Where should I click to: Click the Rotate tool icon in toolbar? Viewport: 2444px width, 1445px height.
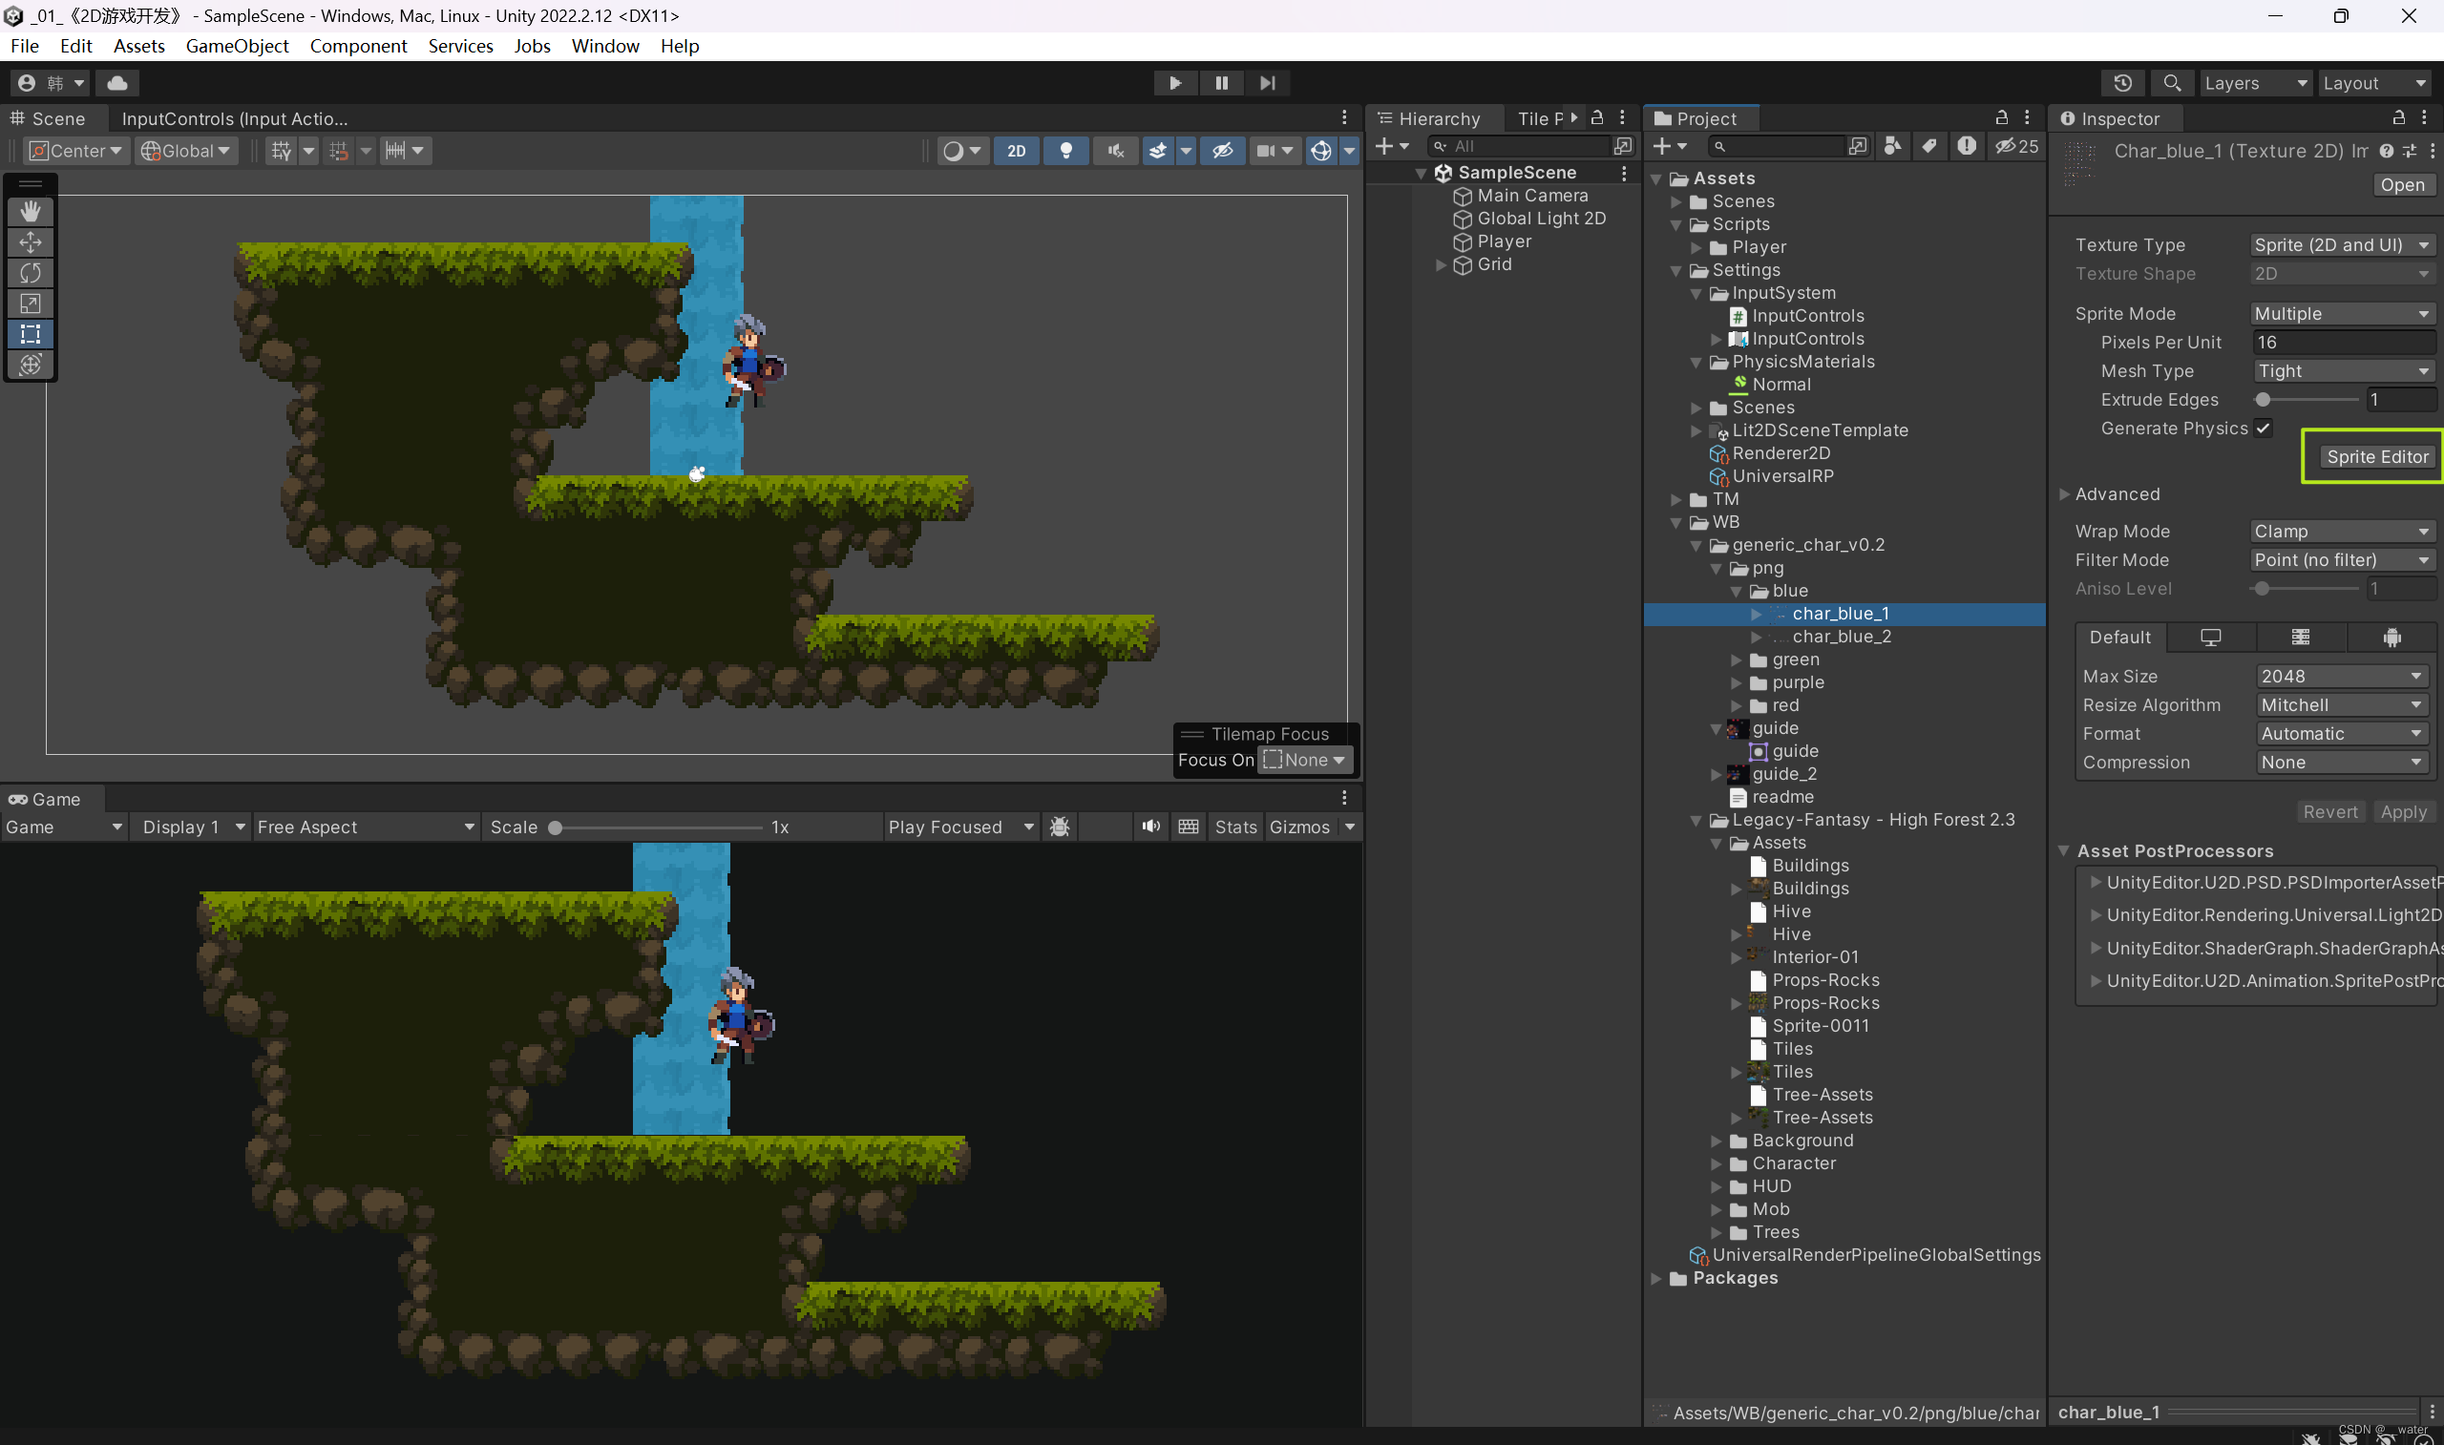click(30, 272)
